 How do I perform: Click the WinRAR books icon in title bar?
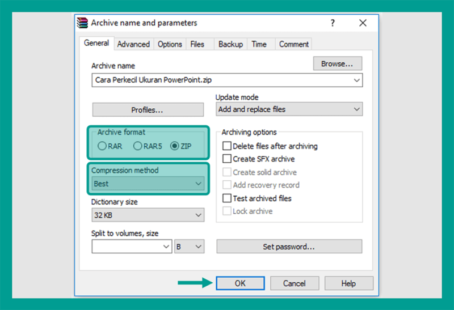82,23
